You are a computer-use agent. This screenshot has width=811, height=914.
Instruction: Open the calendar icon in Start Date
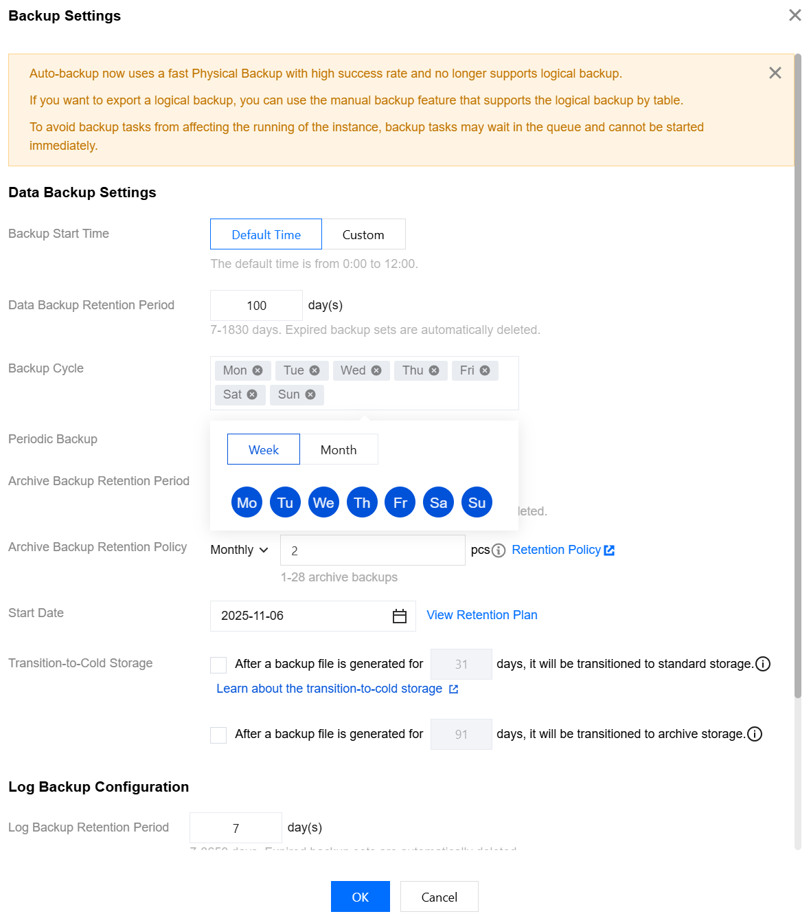[400, 616]
